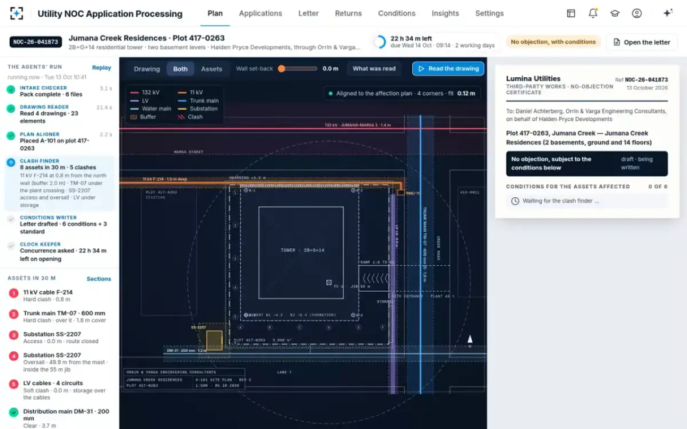Click the Tower 2B+G+14 footprint on plan

[x=301, y=252]
